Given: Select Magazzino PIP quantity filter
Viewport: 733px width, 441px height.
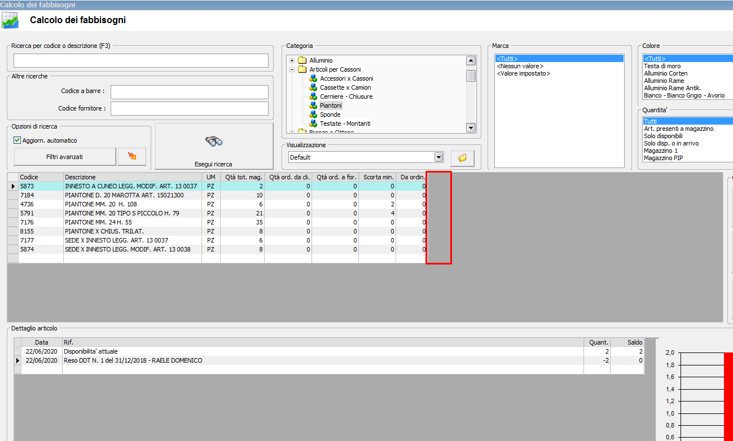Looking at the screenshot, I should pos(663,158).
